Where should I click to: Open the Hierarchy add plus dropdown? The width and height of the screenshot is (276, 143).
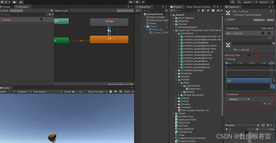(x=138, y=11)
